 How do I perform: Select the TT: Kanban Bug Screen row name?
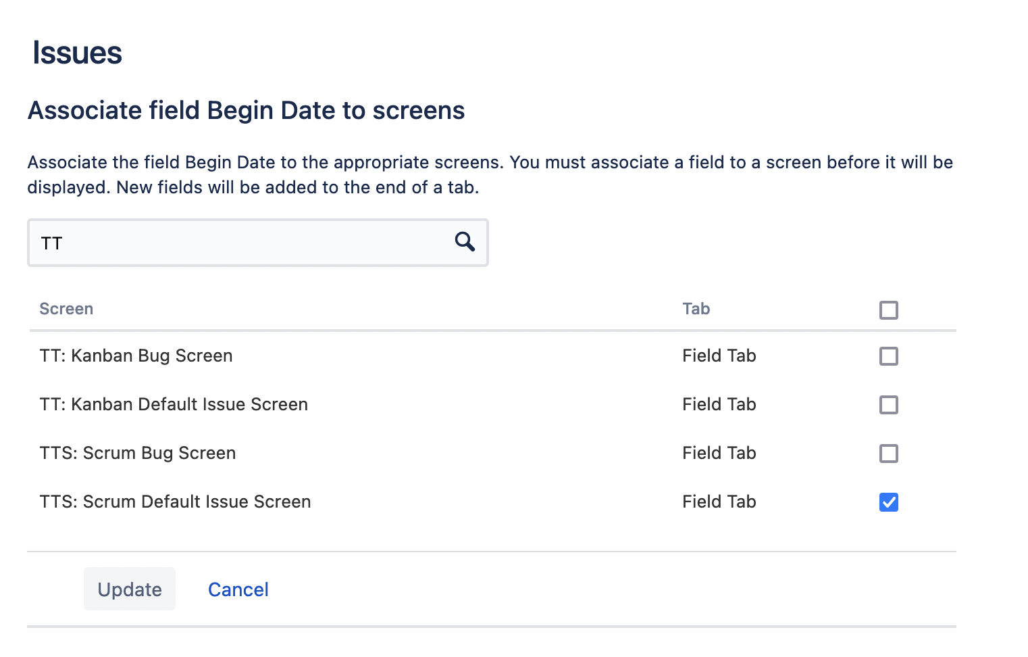coord(136,356)
